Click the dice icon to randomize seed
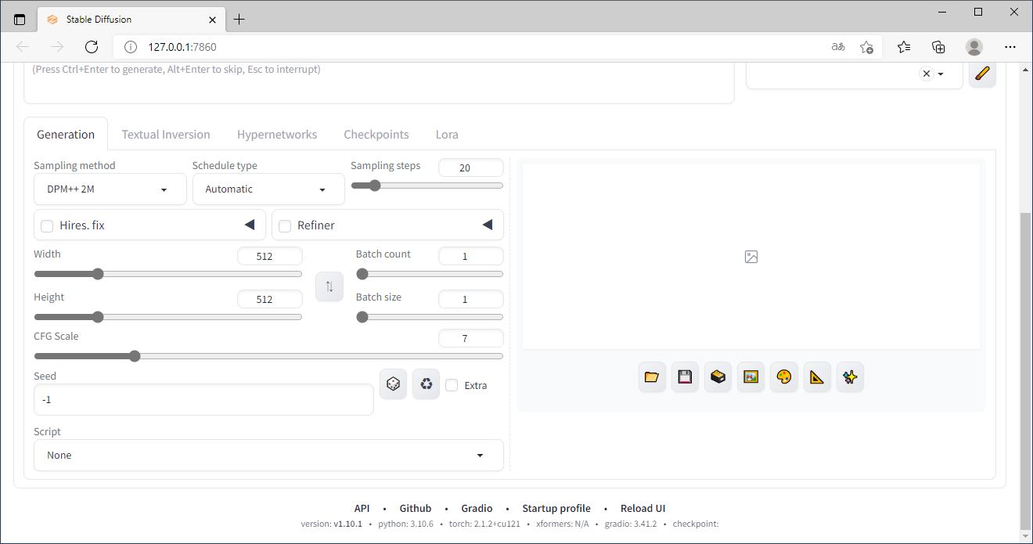Screen dimensions: 1033x544 pyautogui.click(x=393, y=384)
